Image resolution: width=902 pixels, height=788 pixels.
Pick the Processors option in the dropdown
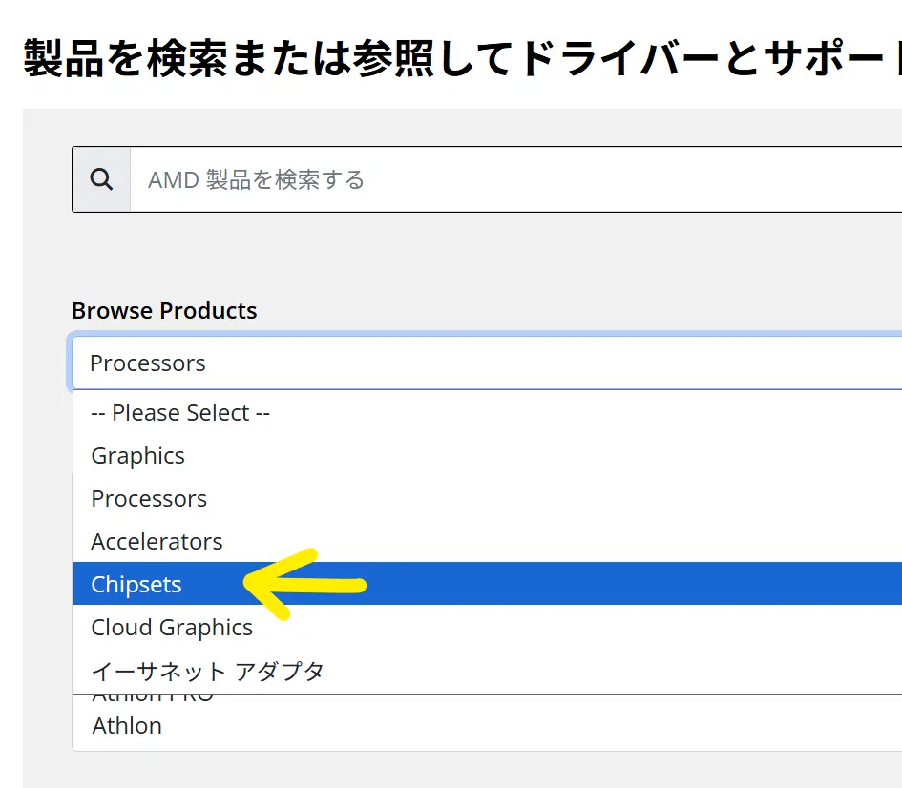coord(149,499)
